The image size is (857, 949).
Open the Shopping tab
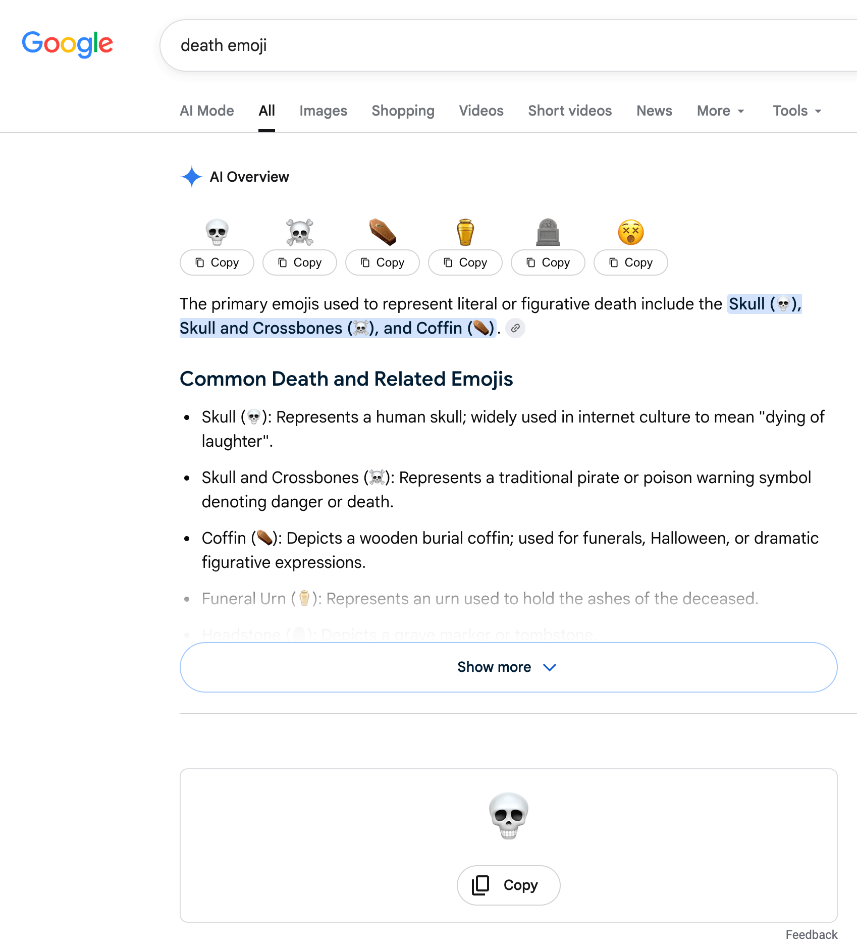[x=403, y=111]
